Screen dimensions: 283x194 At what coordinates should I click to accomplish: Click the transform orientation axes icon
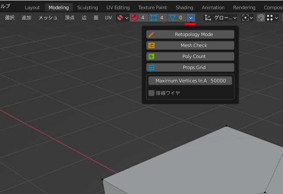point(208,18)
